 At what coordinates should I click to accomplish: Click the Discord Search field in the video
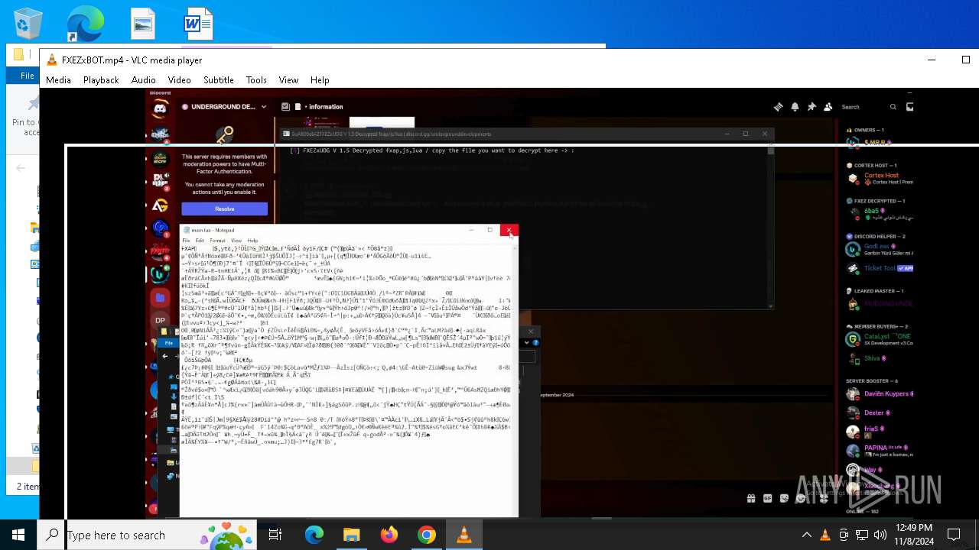coord(869,107)
